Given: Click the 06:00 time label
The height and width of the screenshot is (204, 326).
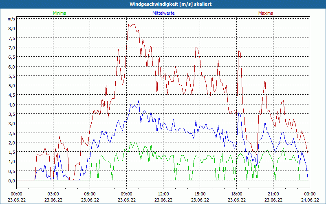Looking at the screenshot, I should point(90,194).
